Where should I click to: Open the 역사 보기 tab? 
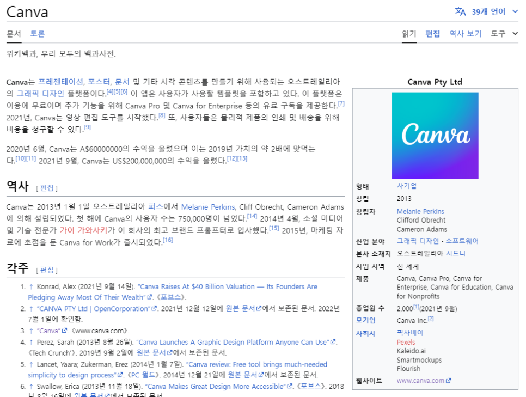465,34
